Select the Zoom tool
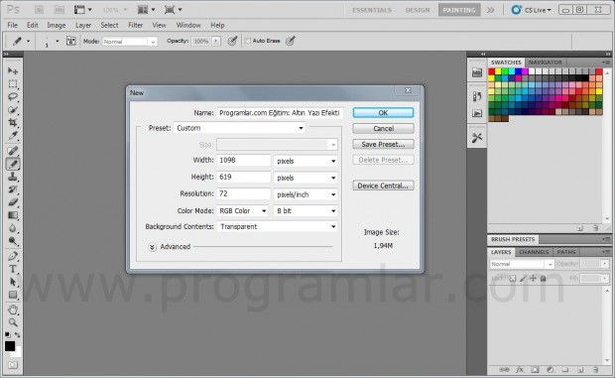 click(x=13, y=322)
